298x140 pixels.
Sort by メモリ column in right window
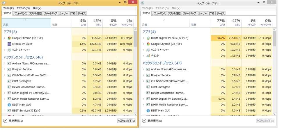(x=234, y=23)
